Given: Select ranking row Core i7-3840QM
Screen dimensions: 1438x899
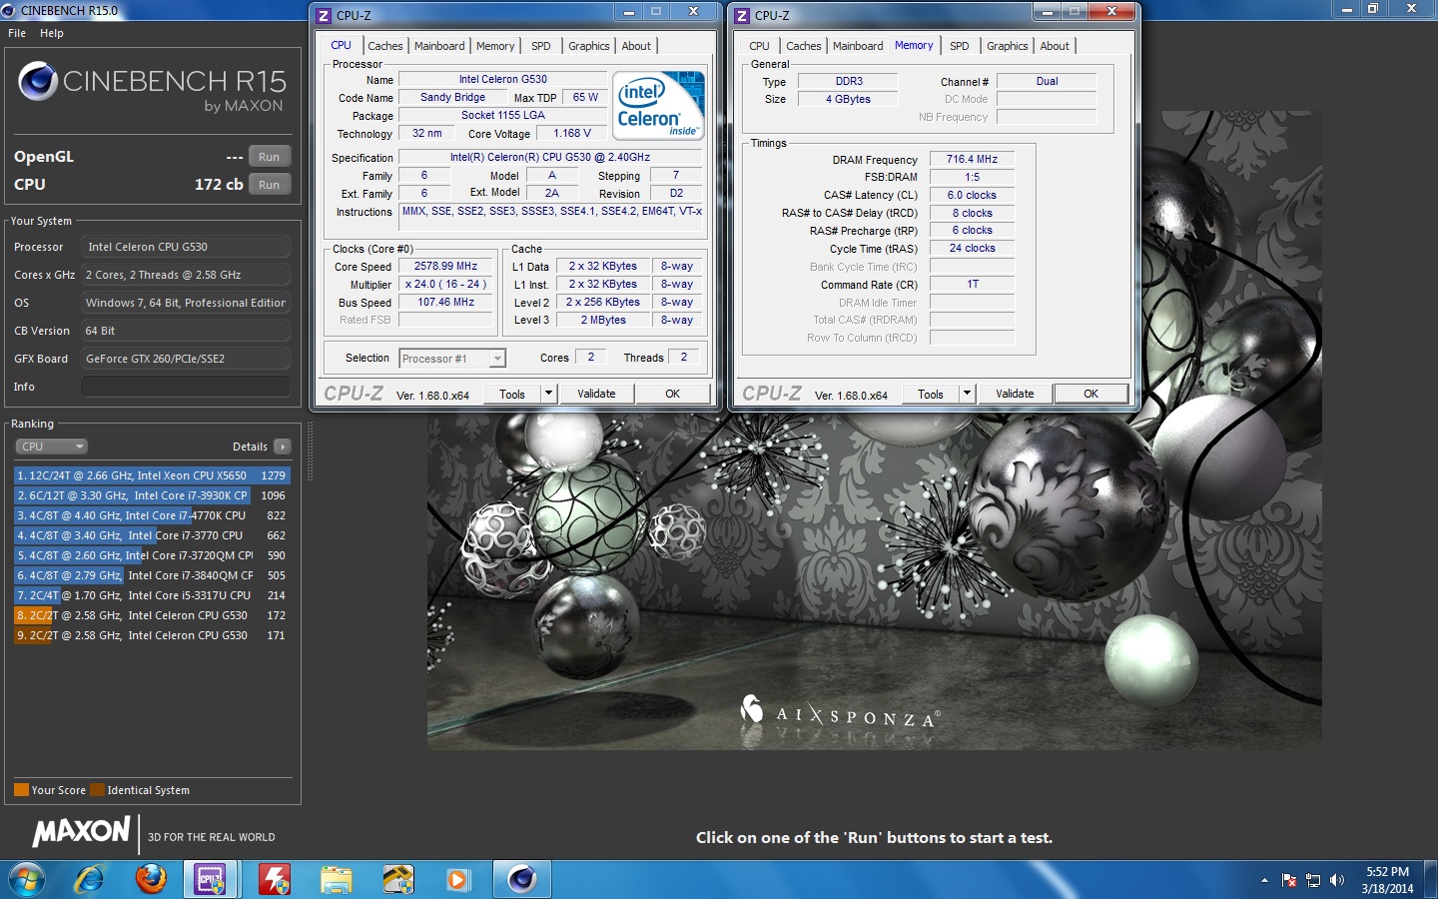Looking at the screenshot, I should (x=152, y=575).
